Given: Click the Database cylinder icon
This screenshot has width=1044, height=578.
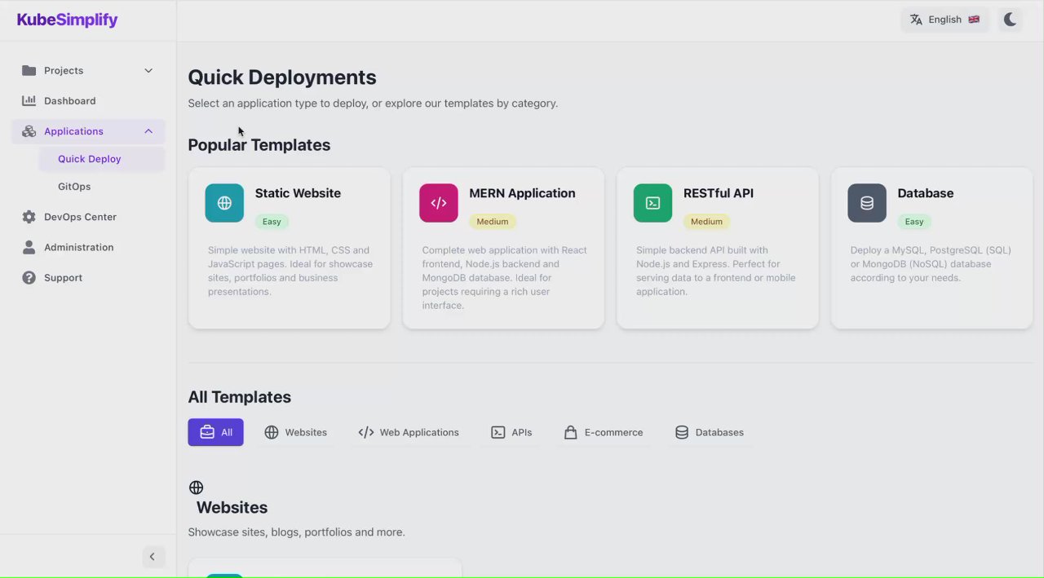Looking at the screenshot, I should 867,203.
